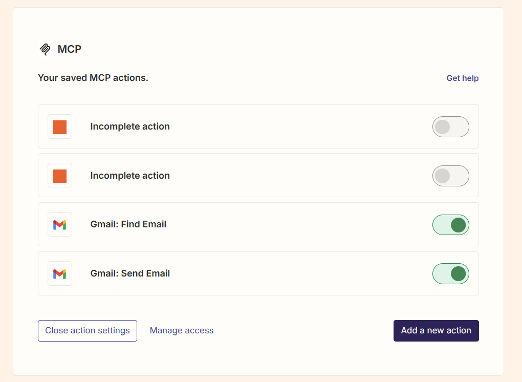Select the 'Gmail: Send Email' label text

point(130,273)
